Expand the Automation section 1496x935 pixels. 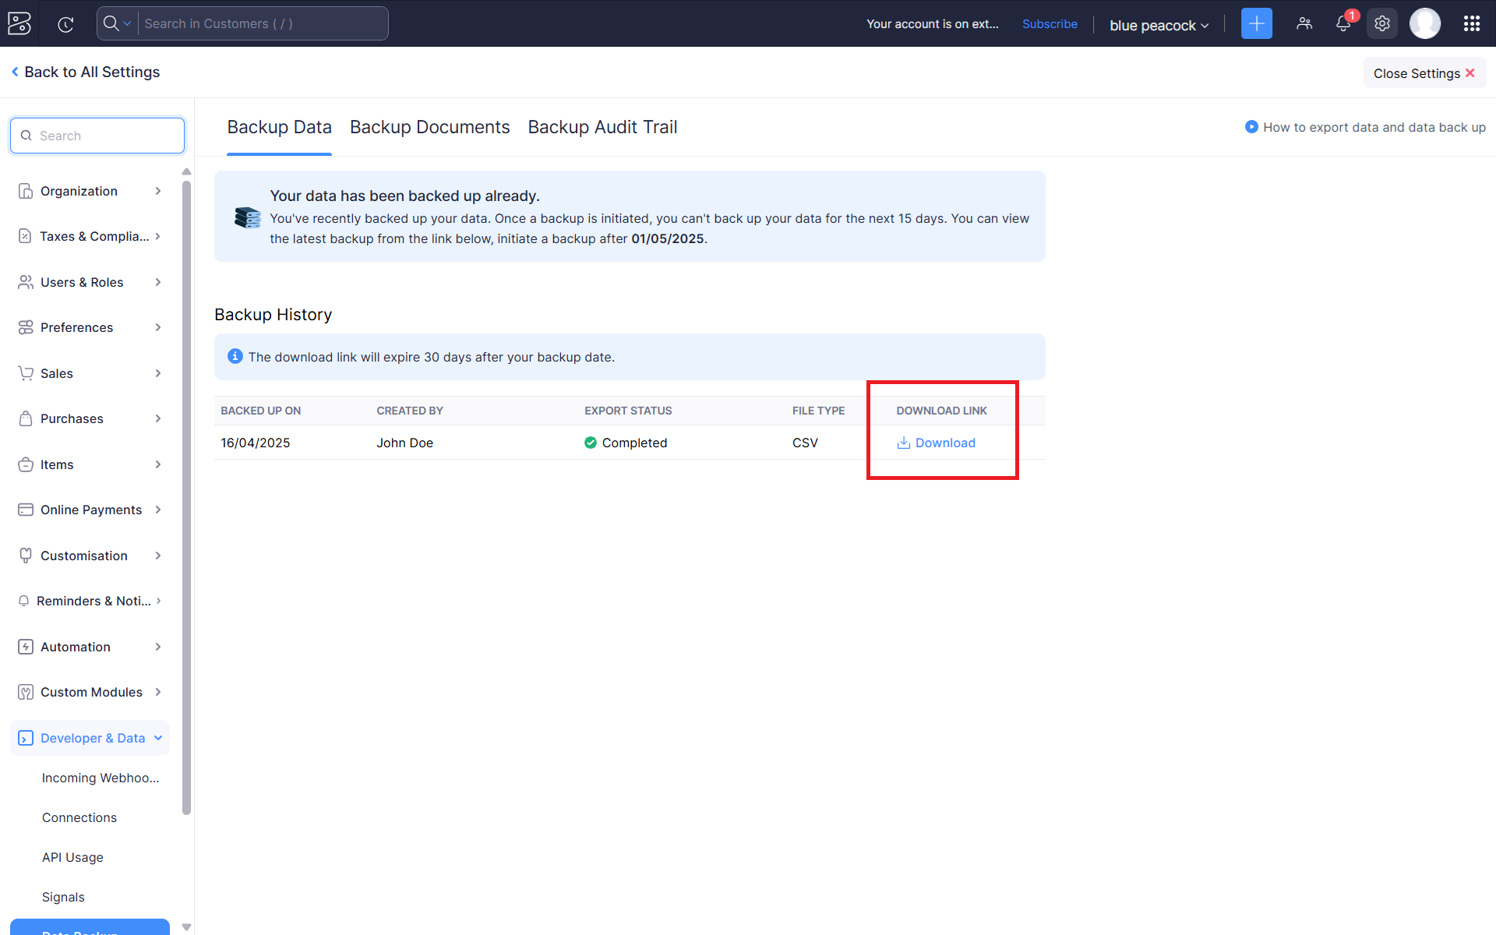[x=158, y=647]
